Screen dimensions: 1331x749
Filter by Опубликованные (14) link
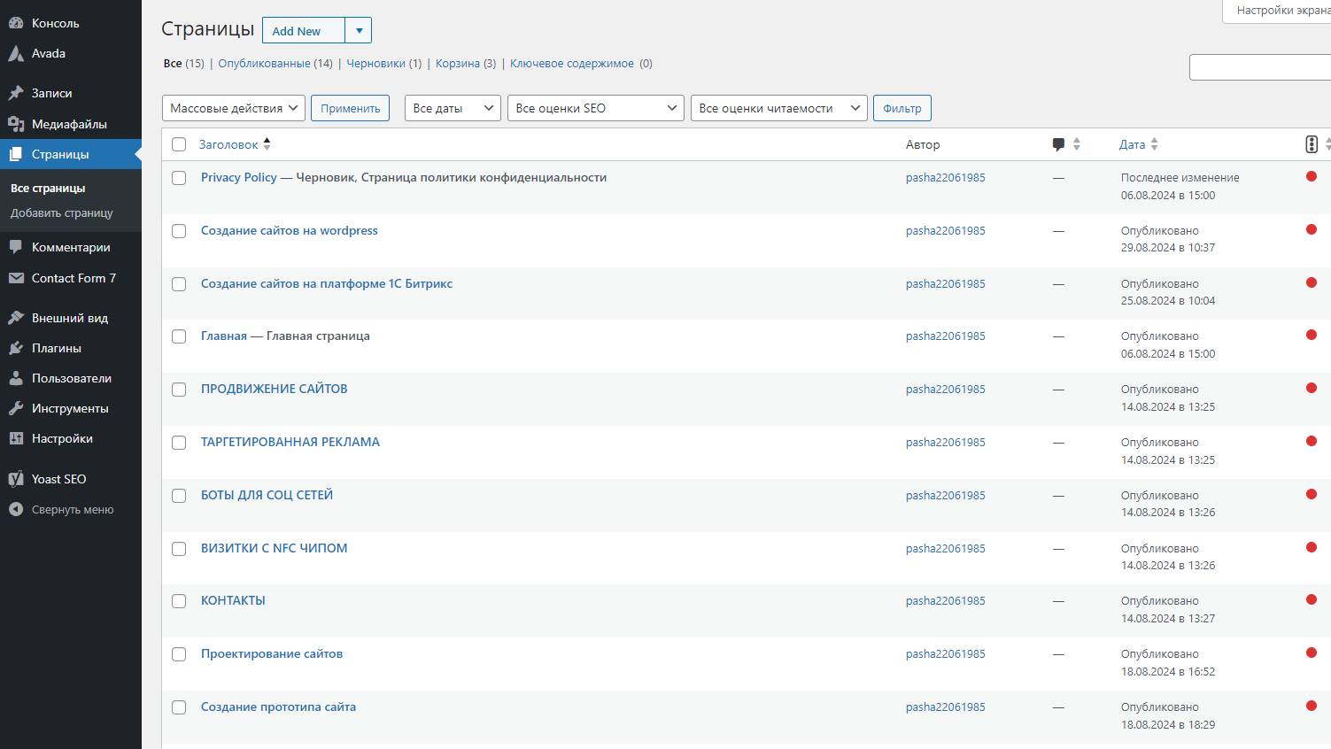click(275, 63)
